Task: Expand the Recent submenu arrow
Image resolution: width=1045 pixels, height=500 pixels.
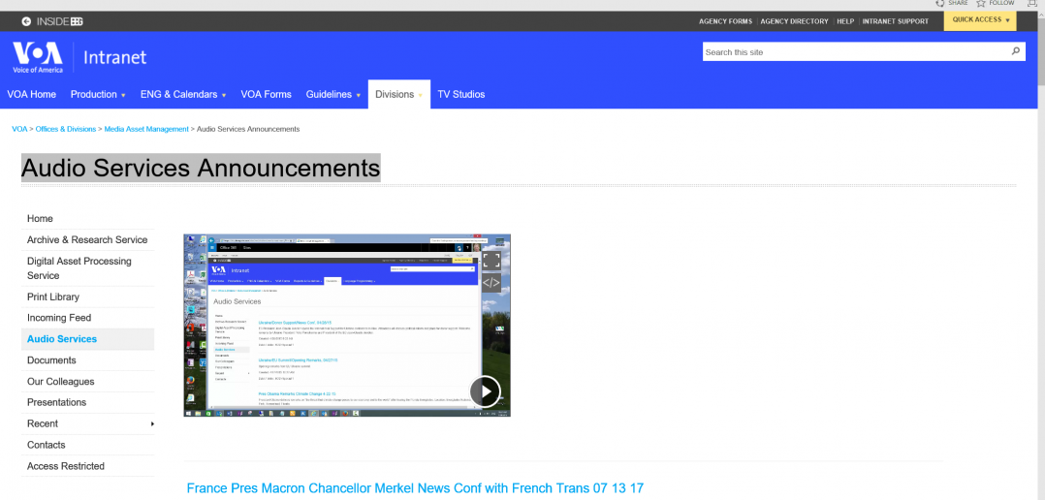Action: pyautogui.click(x=152, y=424)
